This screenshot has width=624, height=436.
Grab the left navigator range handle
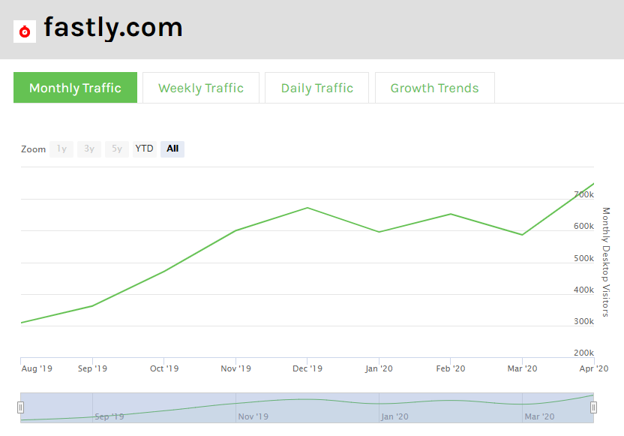(21, 407)
